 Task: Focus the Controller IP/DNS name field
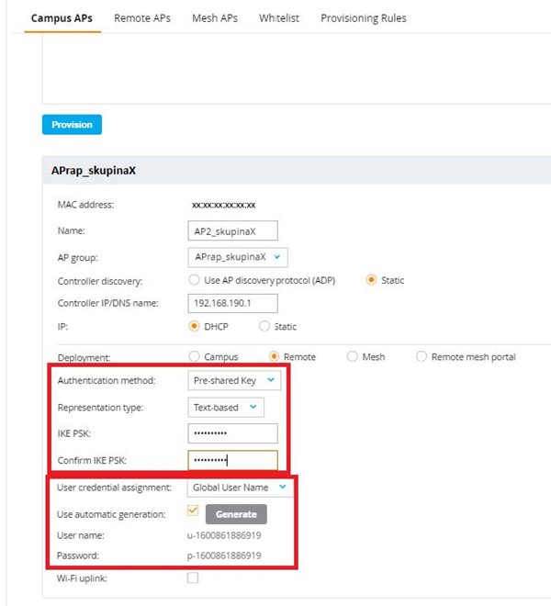232,303
